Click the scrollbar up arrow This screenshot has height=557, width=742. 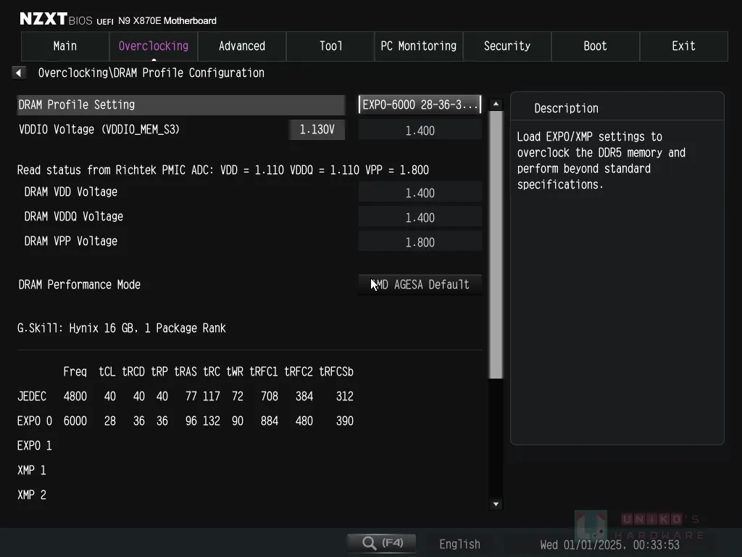[x=496, y=104]
